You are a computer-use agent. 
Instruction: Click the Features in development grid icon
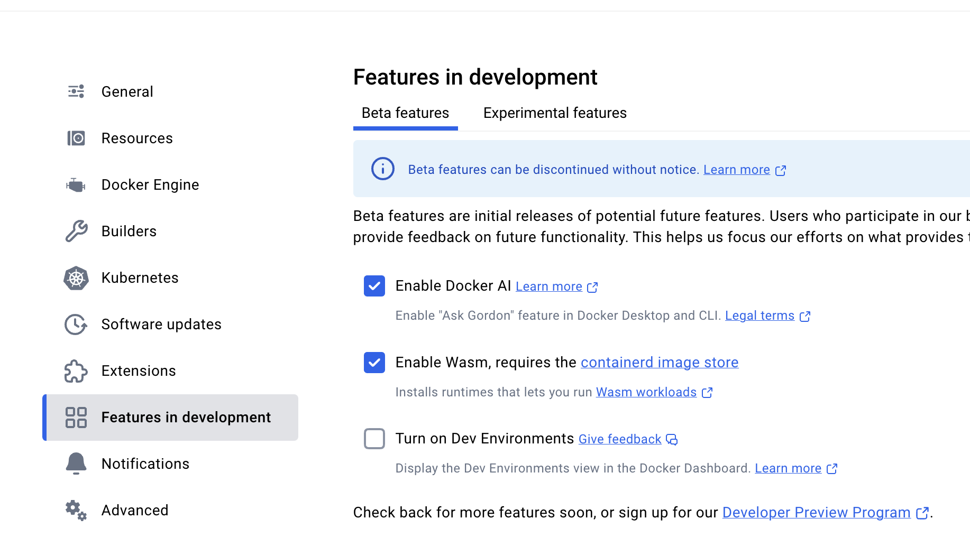(76, 418)
